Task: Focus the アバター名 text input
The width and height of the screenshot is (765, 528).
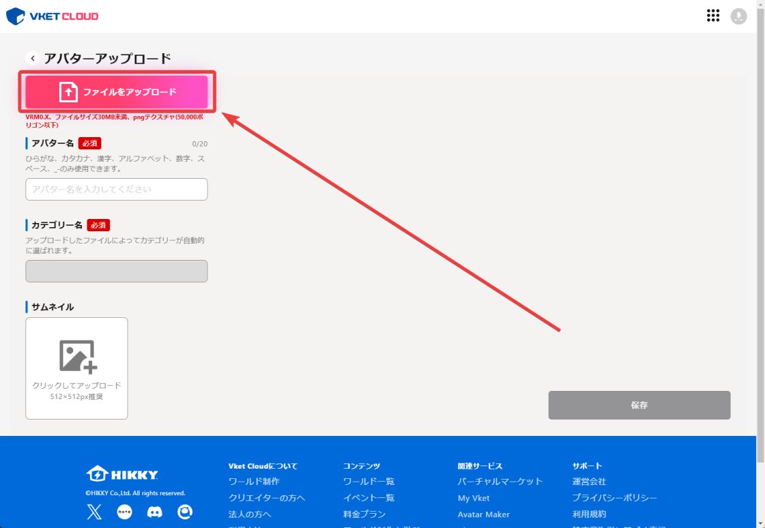Action: (x=117, y=190)
